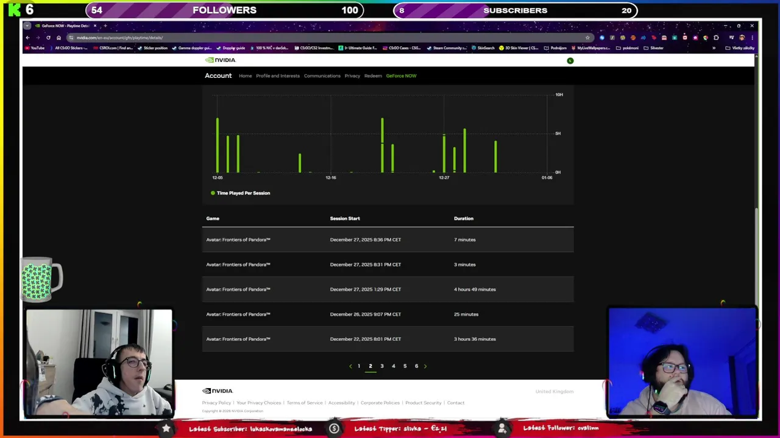Open the Accessibility footer link
Viewport: 780px width, 438px height.
(x=341, y=403)
